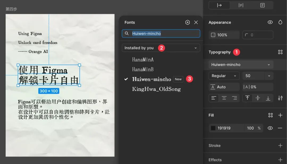Click the 191919 fill color swatch
The width and height of the screenshot is (287, 164).
[213, 128]
